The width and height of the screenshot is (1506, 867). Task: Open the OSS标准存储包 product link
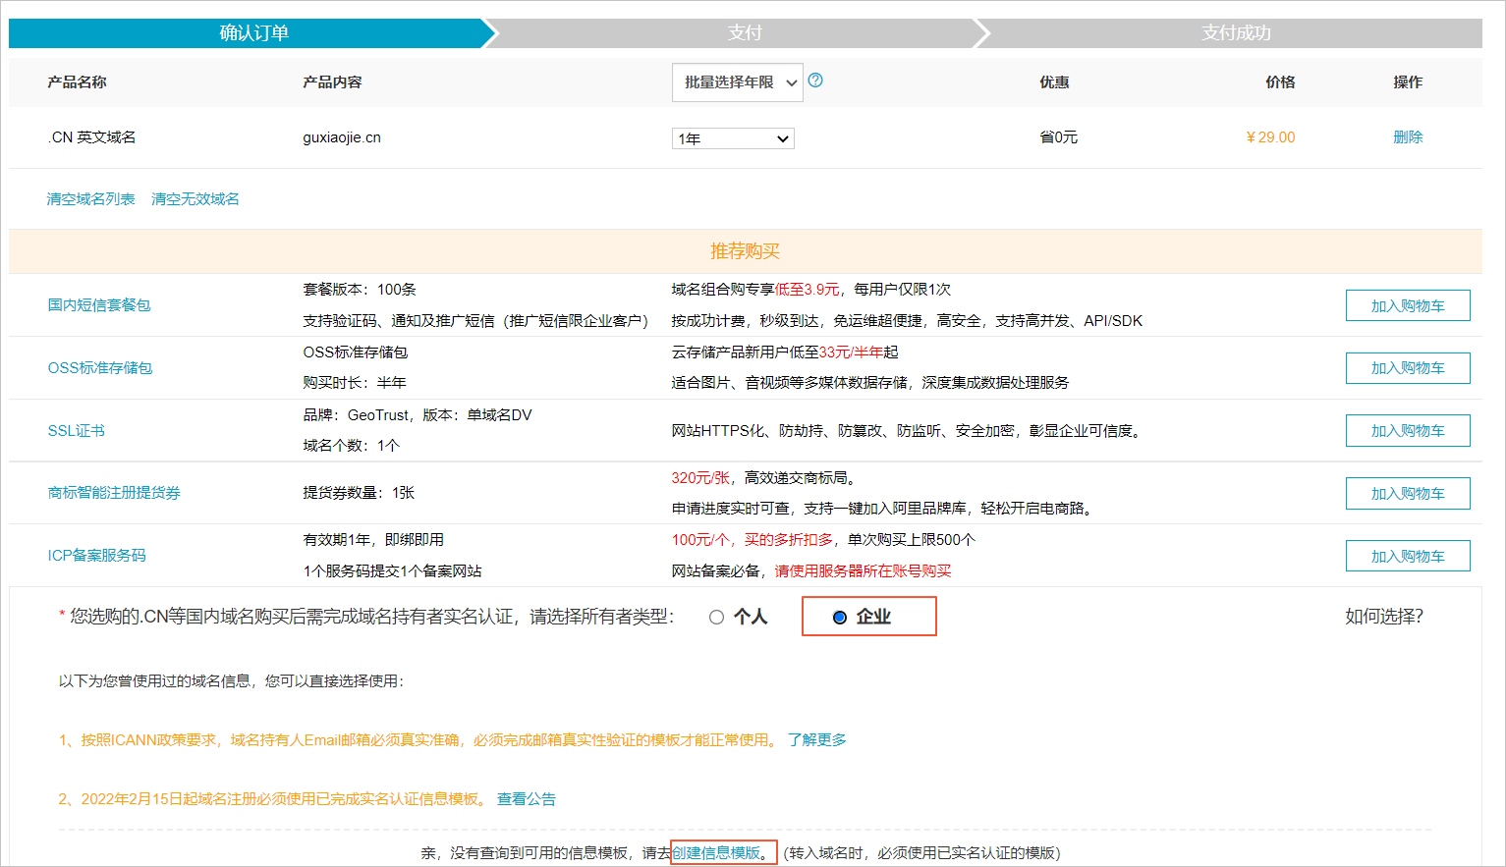point(100,368)
